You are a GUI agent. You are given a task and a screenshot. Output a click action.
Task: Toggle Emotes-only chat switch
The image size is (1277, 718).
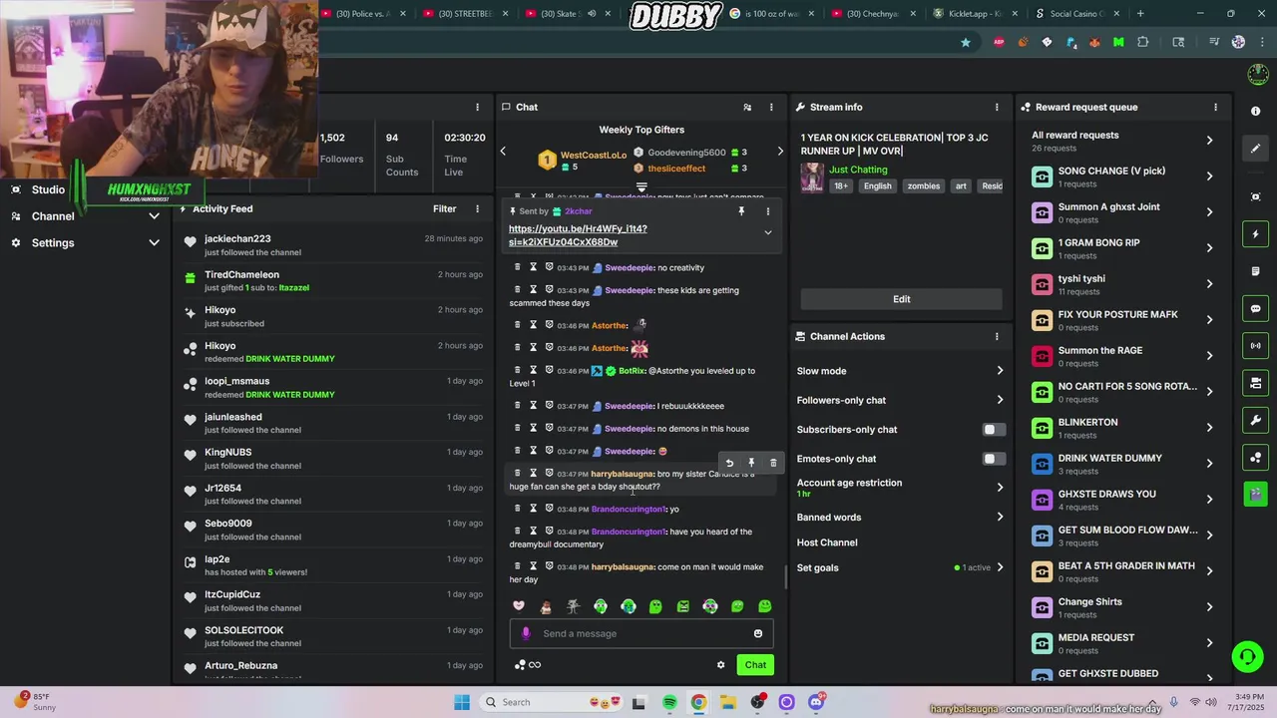994,459
